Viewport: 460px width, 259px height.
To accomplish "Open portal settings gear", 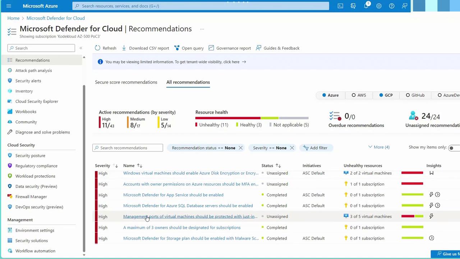I will 379,6.
